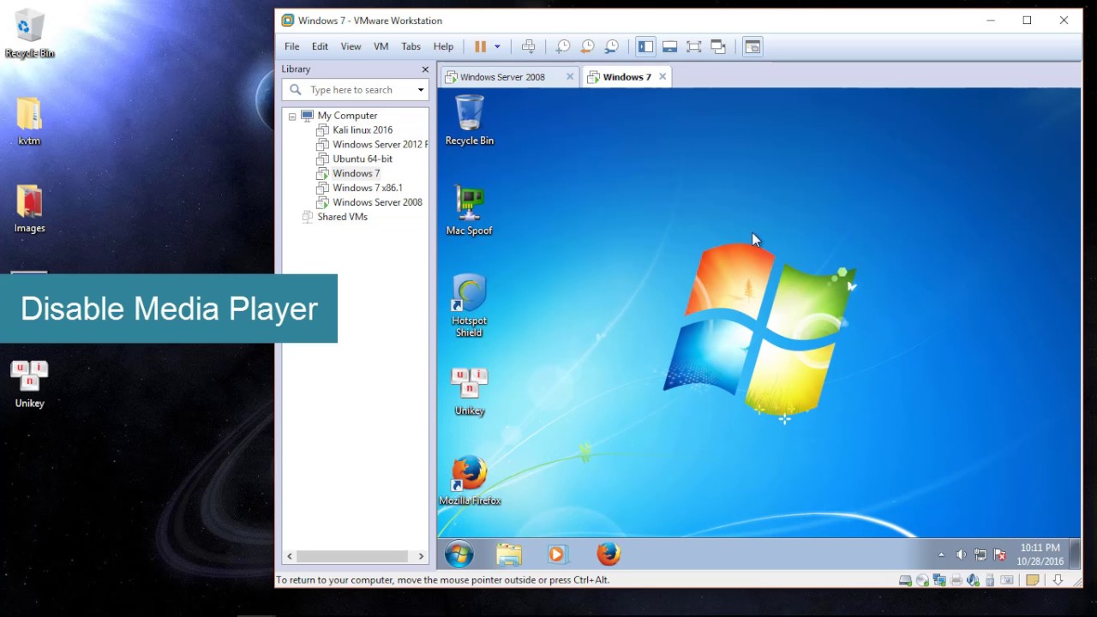Select Windows Server 2012 in the library
Viewport: 1097px width, 617px height.
372,145
